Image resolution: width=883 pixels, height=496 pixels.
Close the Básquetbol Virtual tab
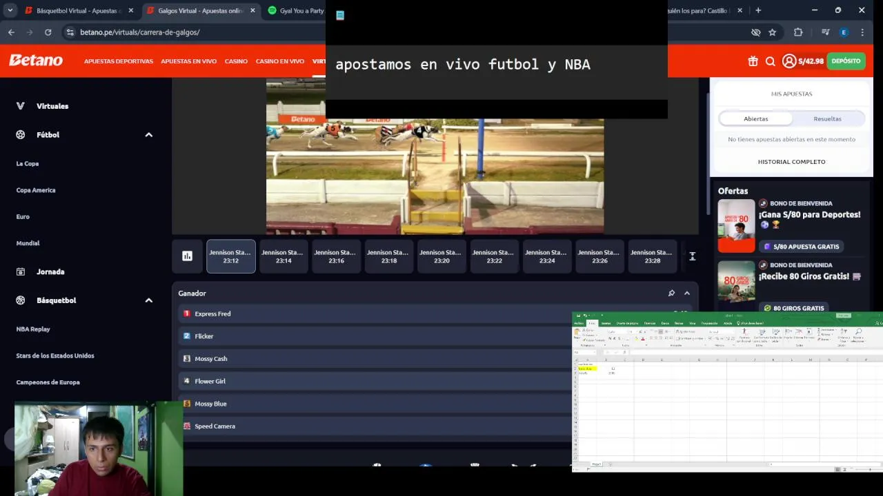pyautogui.click(x=130, y=10)
